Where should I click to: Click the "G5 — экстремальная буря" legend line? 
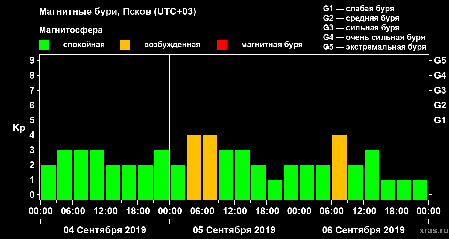[x=375, y=47]
